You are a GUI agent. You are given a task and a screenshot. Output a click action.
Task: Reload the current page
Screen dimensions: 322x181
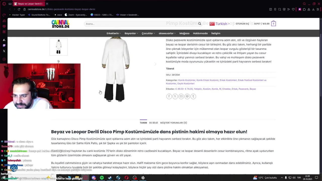[x=19, y=9]
